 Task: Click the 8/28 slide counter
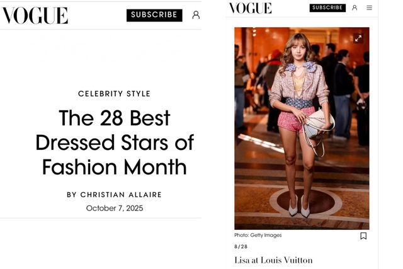pyautogui.click(x=241, y=247)
